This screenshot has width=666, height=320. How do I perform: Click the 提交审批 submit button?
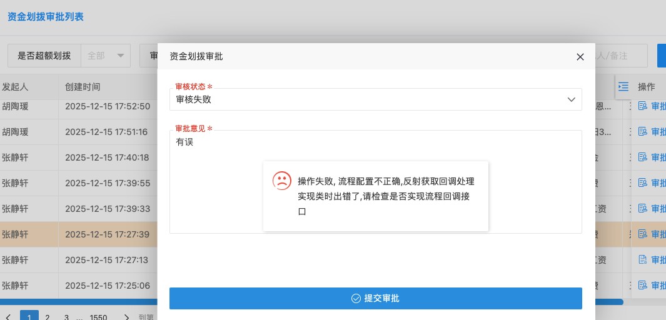click(x=375, y=298)
